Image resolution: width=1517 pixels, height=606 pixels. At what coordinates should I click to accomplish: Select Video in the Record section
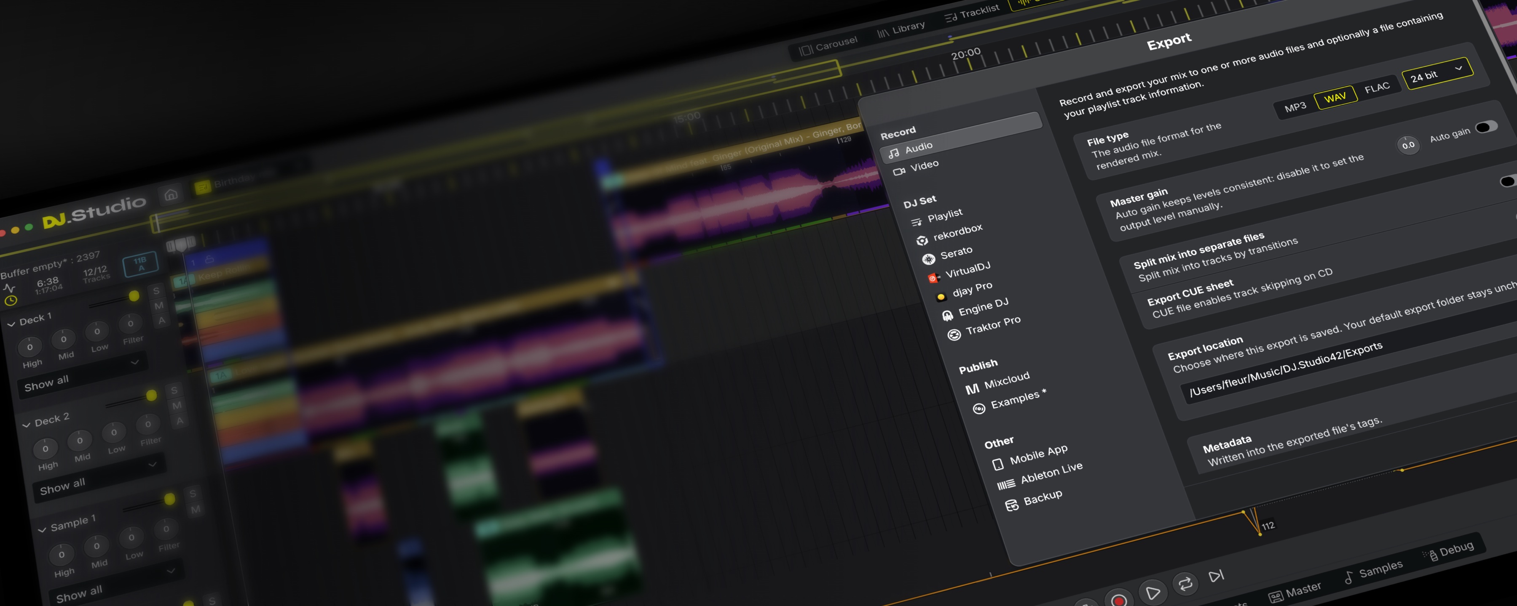click(916, 167)
